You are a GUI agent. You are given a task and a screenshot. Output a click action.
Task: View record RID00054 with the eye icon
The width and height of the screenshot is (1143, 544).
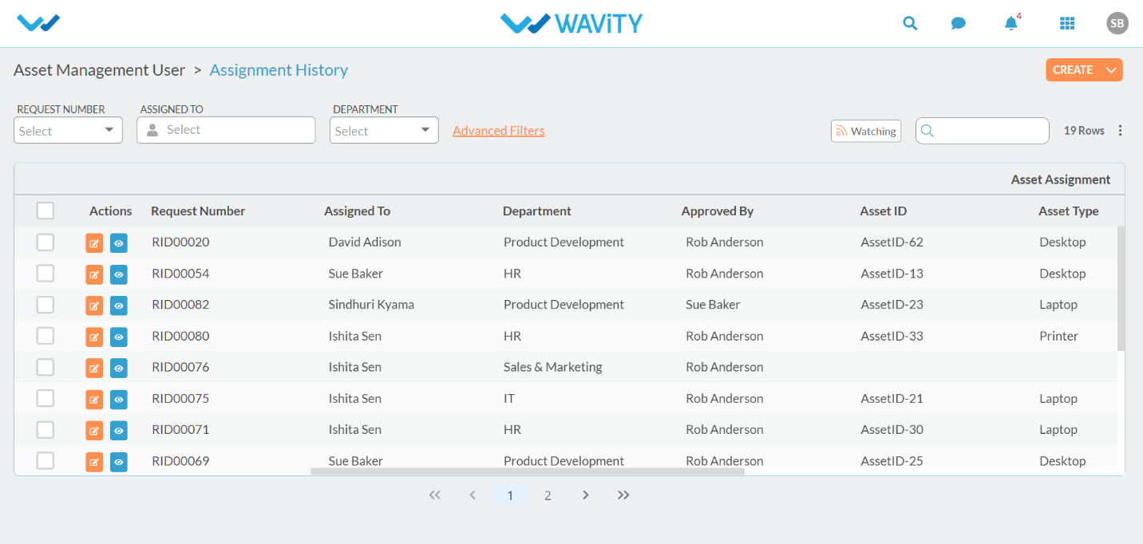point(119,274)
